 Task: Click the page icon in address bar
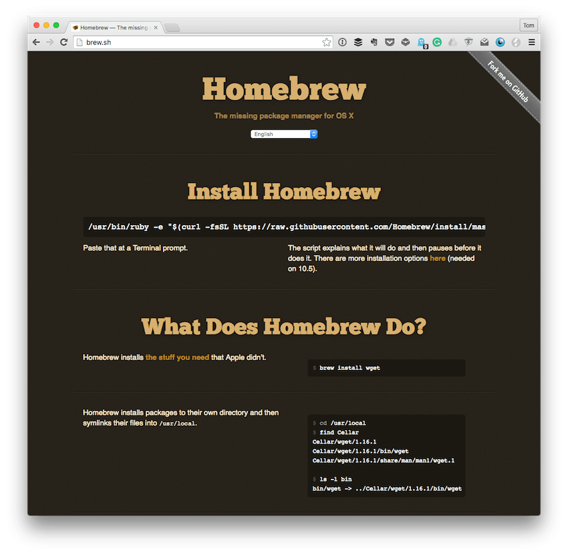click(80, 42)
